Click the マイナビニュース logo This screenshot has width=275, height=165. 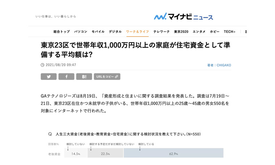pyautogui.click(x=183, y=17)
